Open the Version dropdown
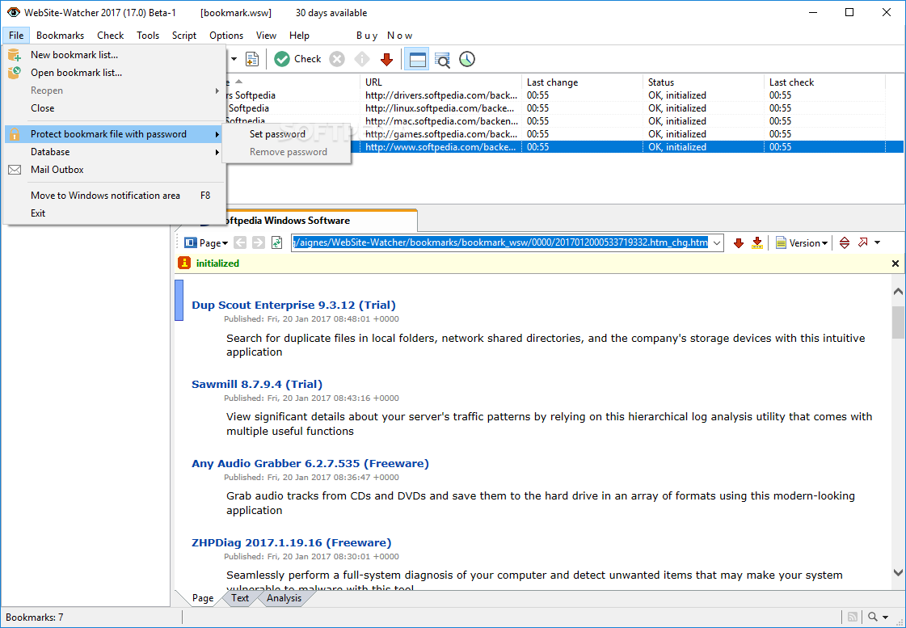This screenshot has height=628, width=906. (x=802, y=243)
